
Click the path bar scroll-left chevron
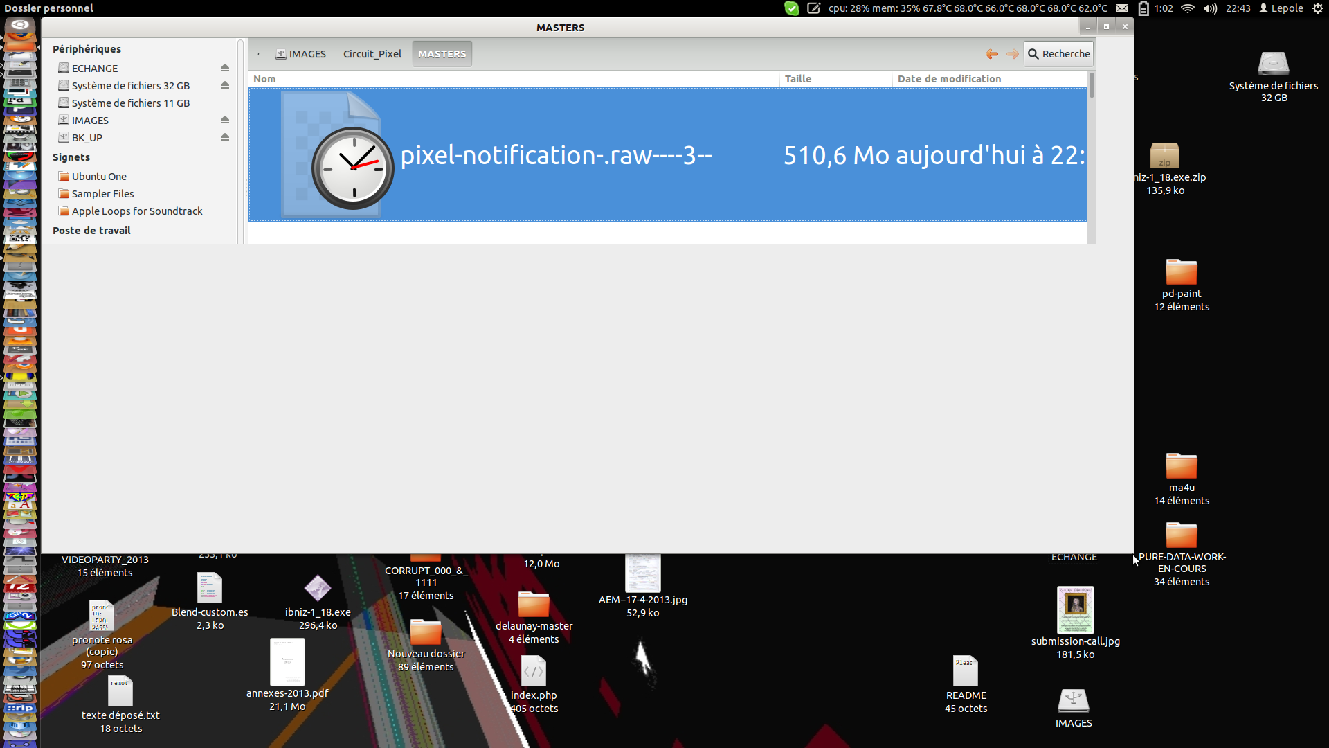(x=259, y=54)
